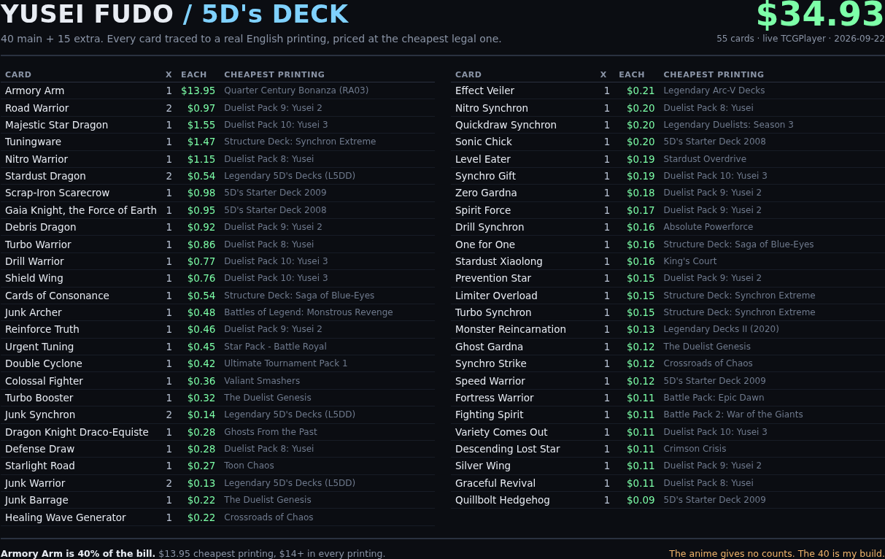Click the Effect Veiler card name
Viewport: 885px width, 559px height.
point(484,90)
